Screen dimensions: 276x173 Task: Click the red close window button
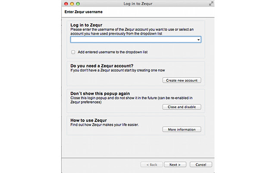(66, 3)
